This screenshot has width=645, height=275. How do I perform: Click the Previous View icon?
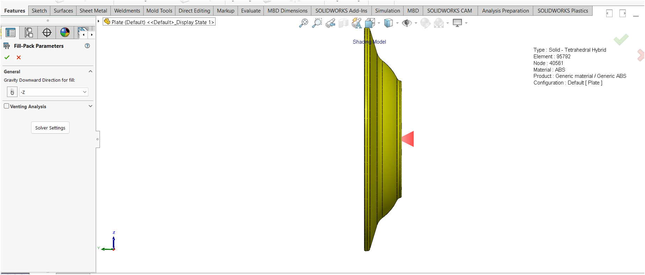coord(330,23)
